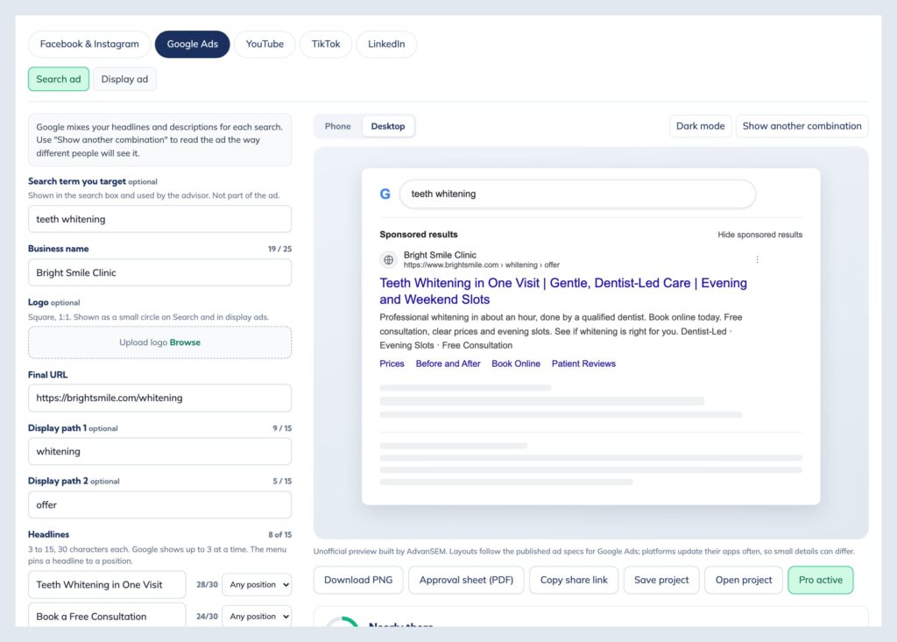Click Hide sponsored results
Viewport: 897px width, 642px height.
tap(759, 235)
